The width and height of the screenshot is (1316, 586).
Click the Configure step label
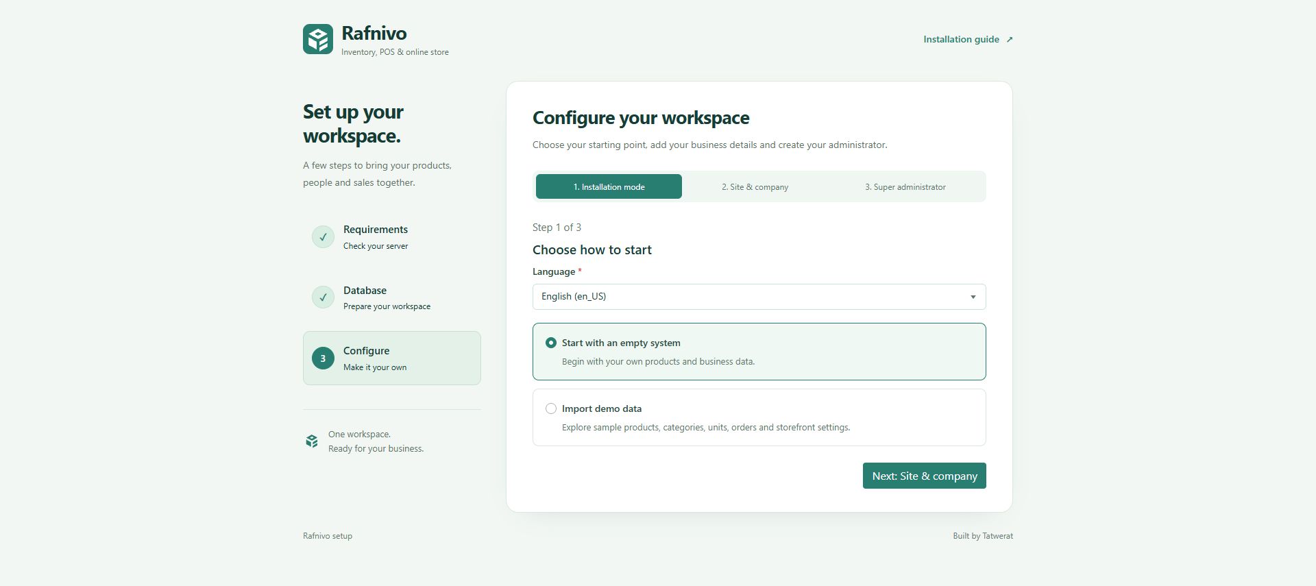coord(366,351)
